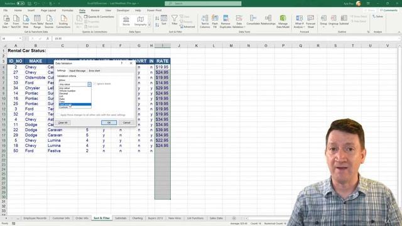Open the Comments button

[x=389, y=10]
